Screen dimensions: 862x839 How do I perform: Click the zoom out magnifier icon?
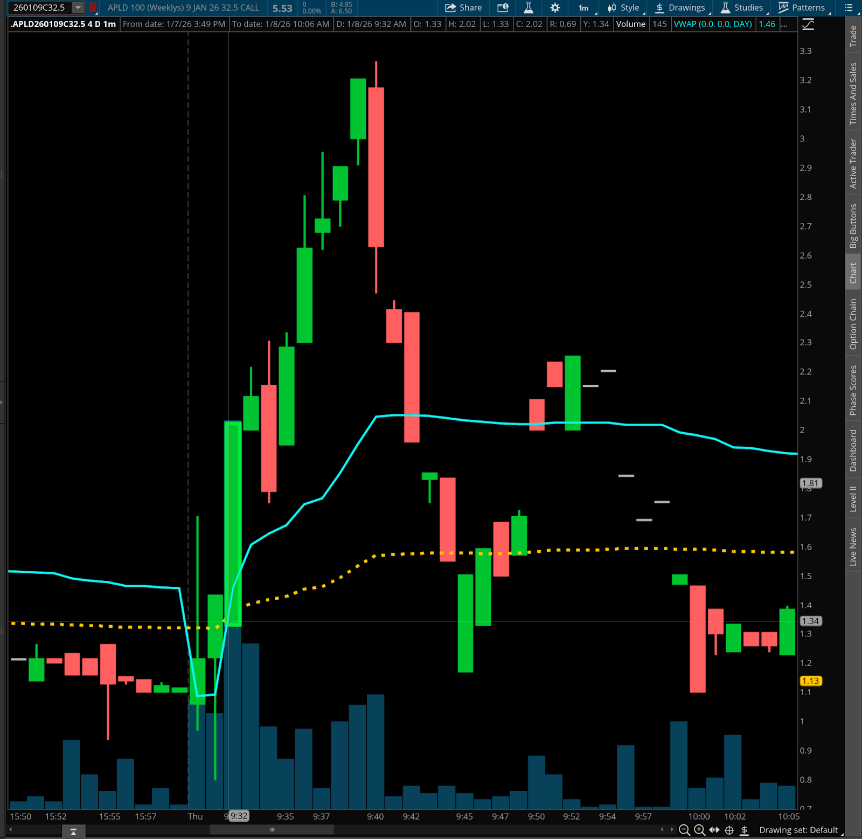click(x=684, y=830)
